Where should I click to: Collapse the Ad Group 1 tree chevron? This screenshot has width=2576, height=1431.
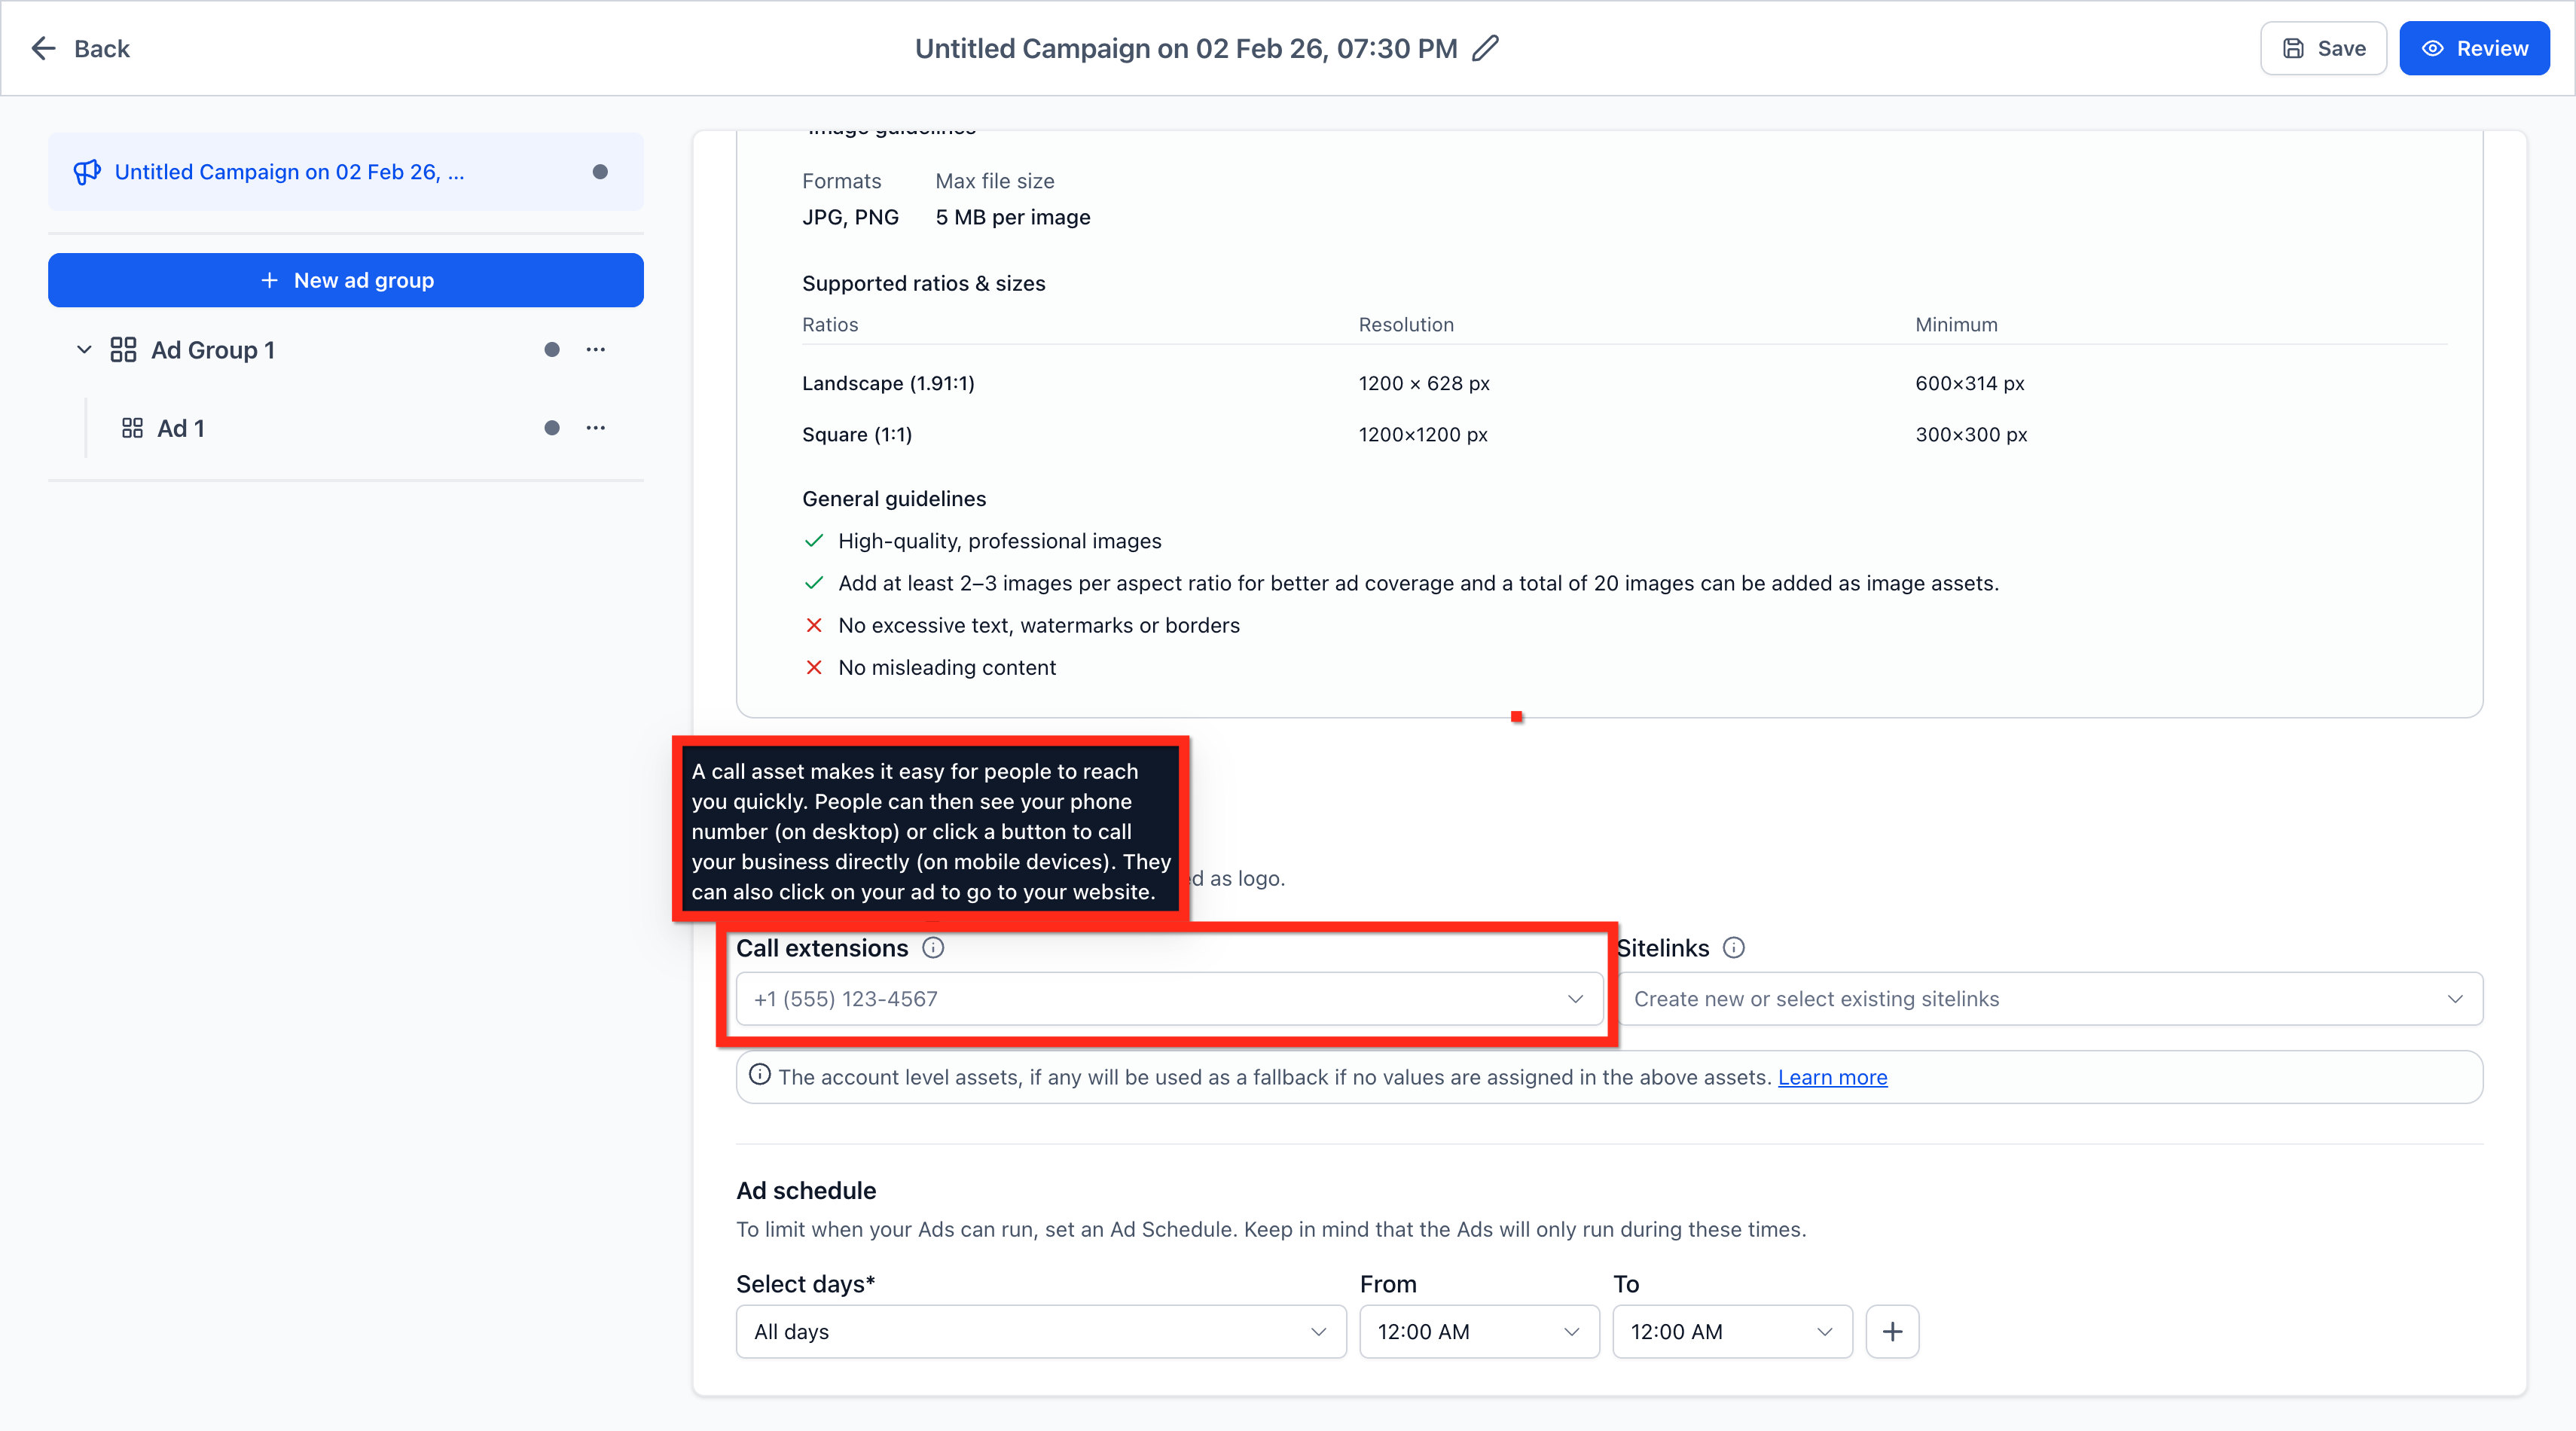[x=84, y=349]
